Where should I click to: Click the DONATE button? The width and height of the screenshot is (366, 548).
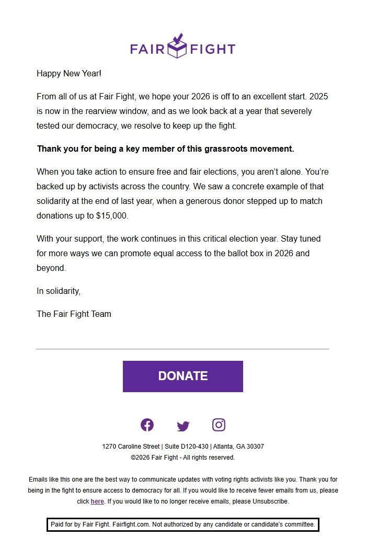pyautogui.click(x=182, y=376)
